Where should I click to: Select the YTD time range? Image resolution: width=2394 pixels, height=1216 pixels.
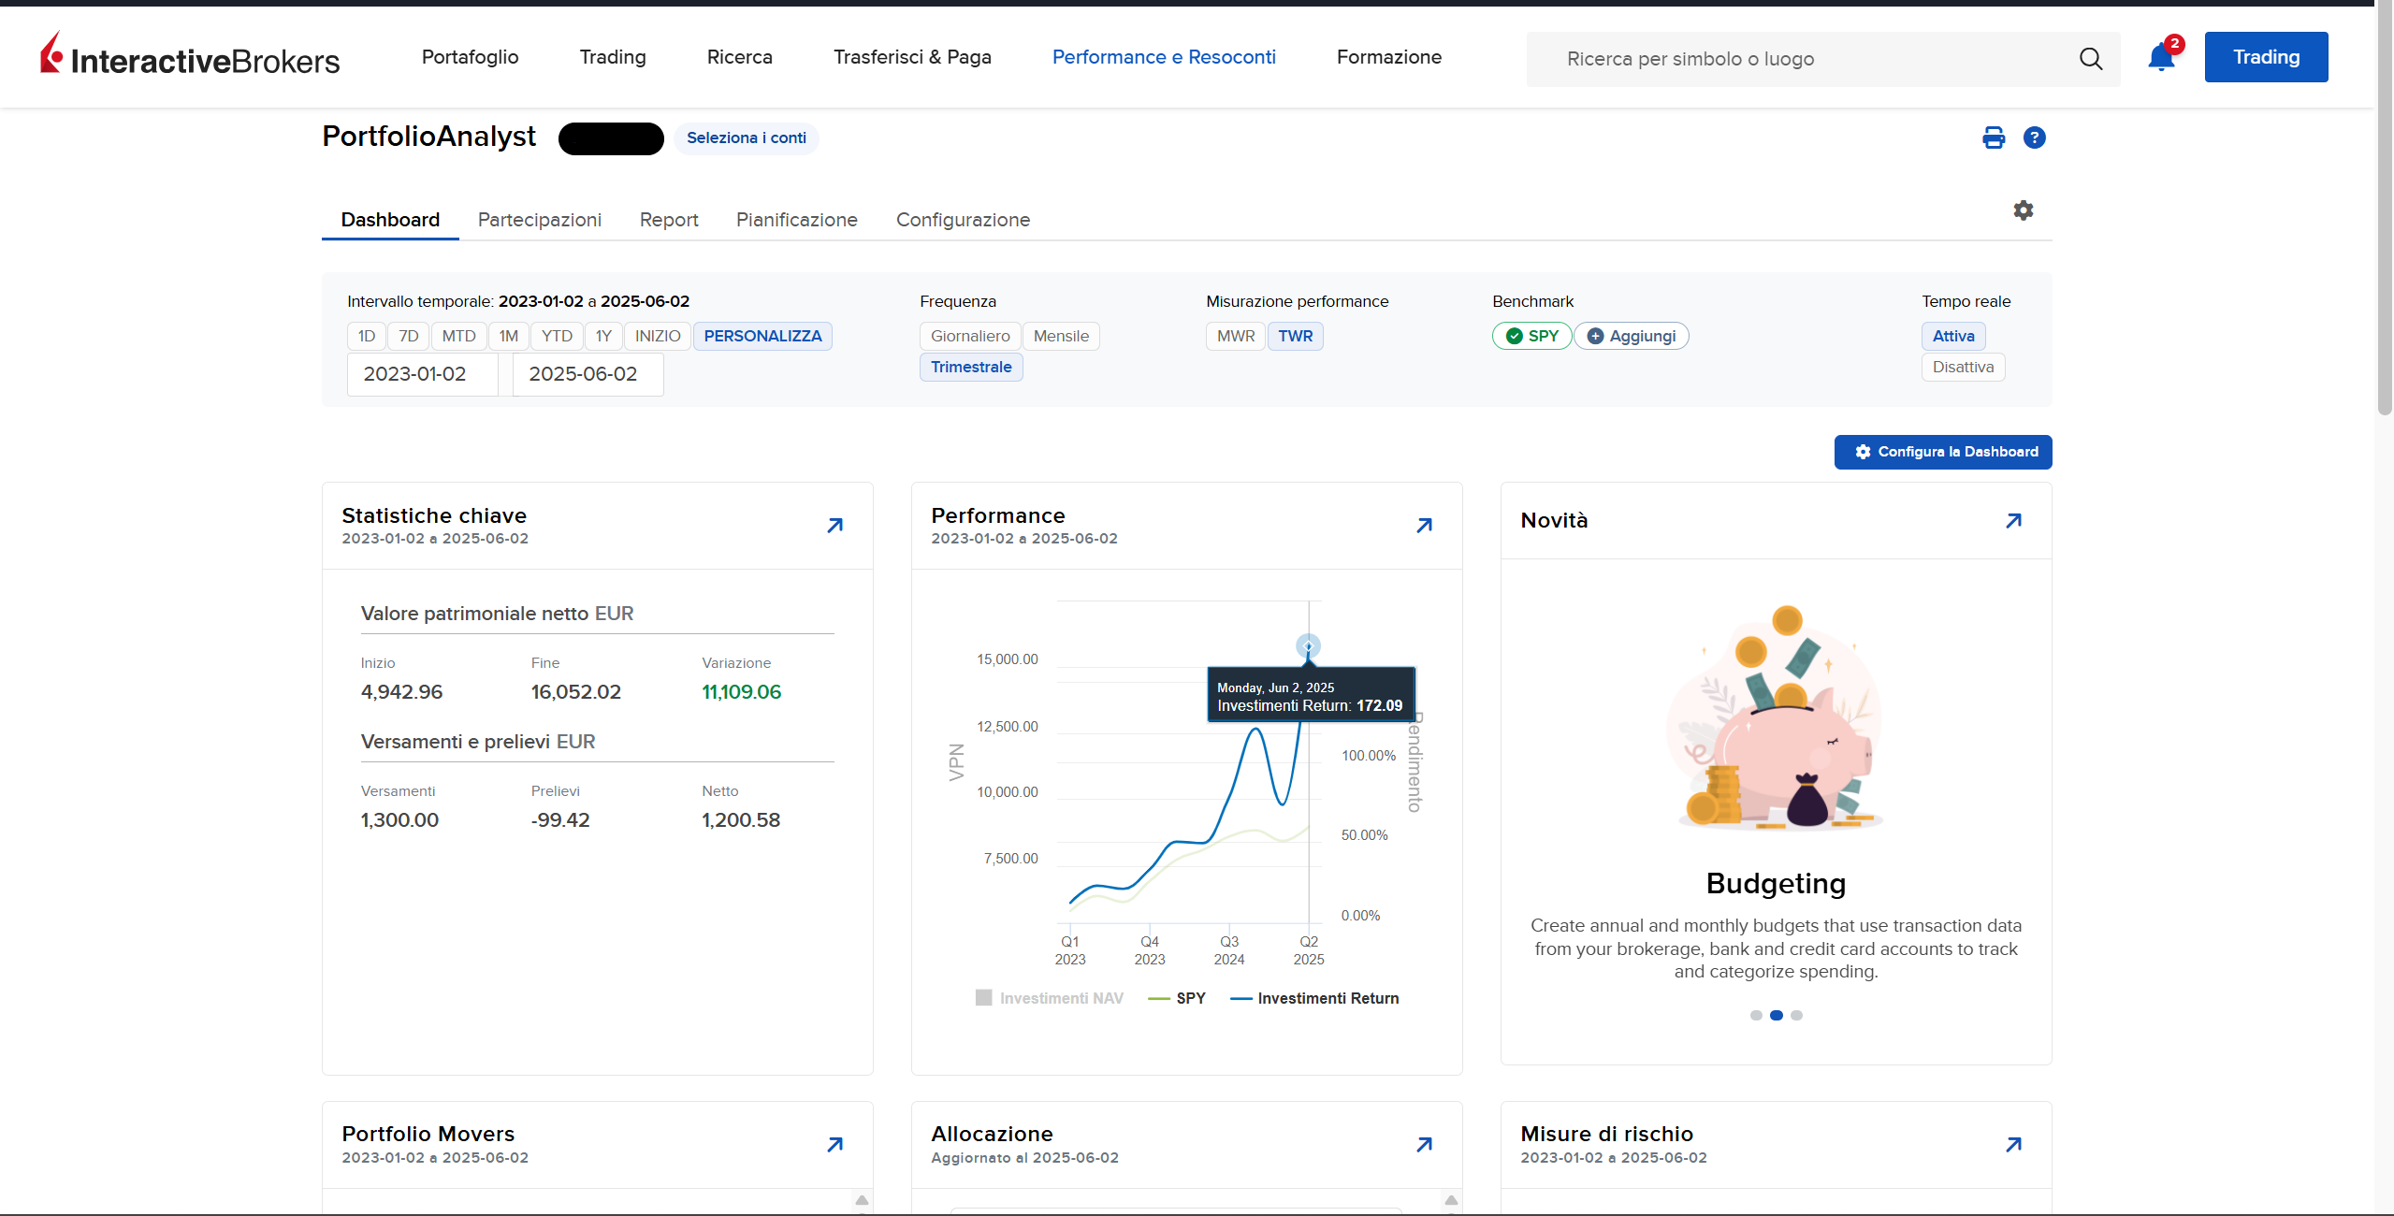click(x=558, y=336)
